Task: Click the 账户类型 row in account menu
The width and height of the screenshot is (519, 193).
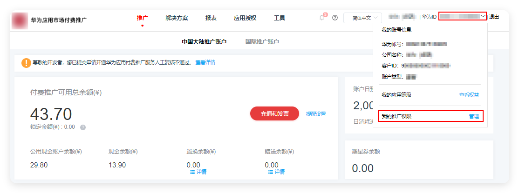Action: click(399, 77)
